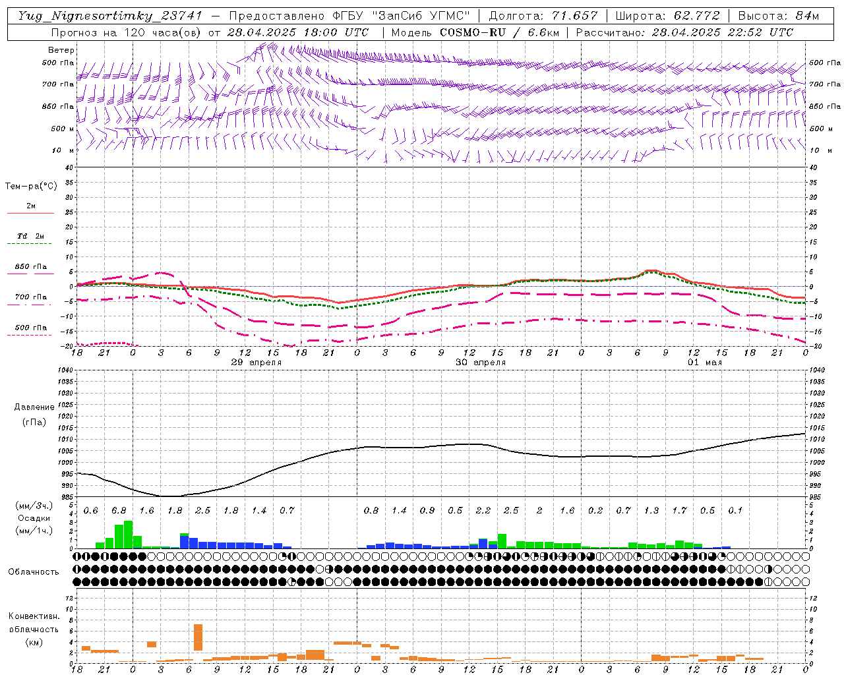This screenshot has width=844, height=675.
Task: Click the 2.2 three-hour precipitation total
Action: 483,510
